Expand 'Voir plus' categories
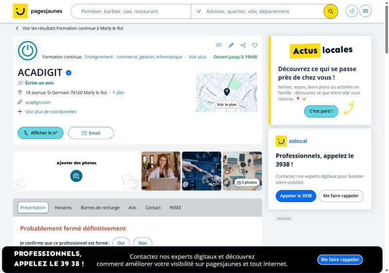This screenshot has height=273, width=389. 197,57
